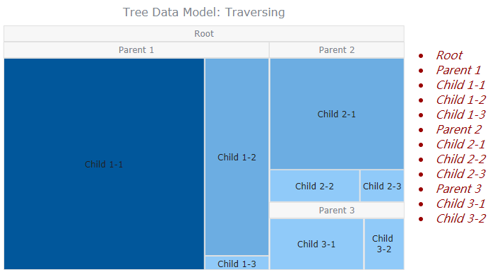Click the small Child 1-3 tile
This screenshot has height=277, width=495.
point(237,263)
